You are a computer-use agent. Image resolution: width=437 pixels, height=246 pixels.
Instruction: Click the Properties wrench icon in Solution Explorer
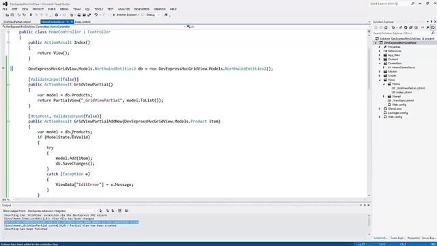pyautogui.click(x=428, y=27)
